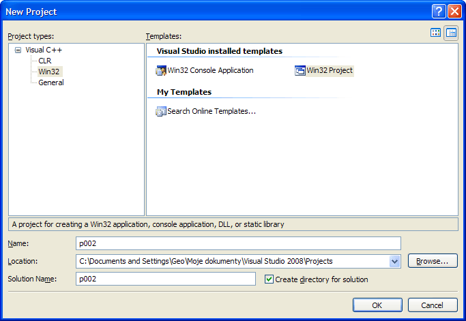The height and width of the screenshot is (321, 466).
Task: Click the title bar Help question mark
Action: click(439, 12)
